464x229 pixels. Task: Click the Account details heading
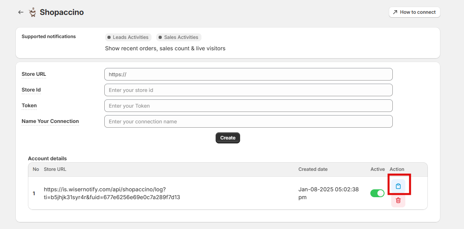(47, 158)
